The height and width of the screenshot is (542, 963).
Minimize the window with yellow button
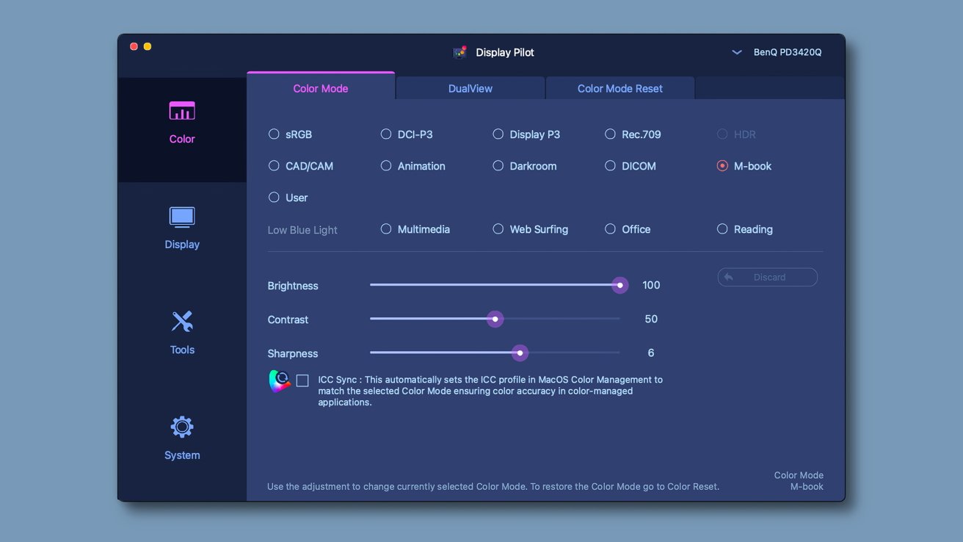point(148,46)
